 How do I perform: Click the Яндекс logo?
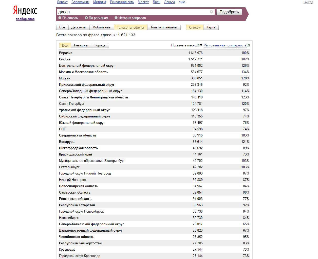[x=25, y=10]
